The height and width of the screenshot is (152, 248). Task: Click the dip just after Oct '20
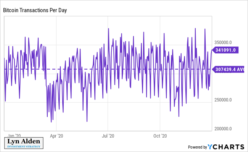tap(170, 111)
